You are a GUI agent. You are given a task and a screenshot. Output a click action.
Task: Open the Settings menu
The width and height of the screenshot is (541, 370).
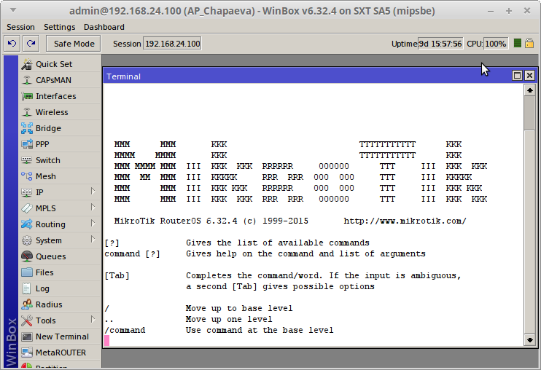[59, 27]
